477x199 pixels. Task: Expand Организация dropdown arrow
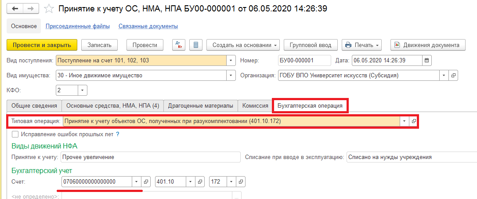pos(444,75)
